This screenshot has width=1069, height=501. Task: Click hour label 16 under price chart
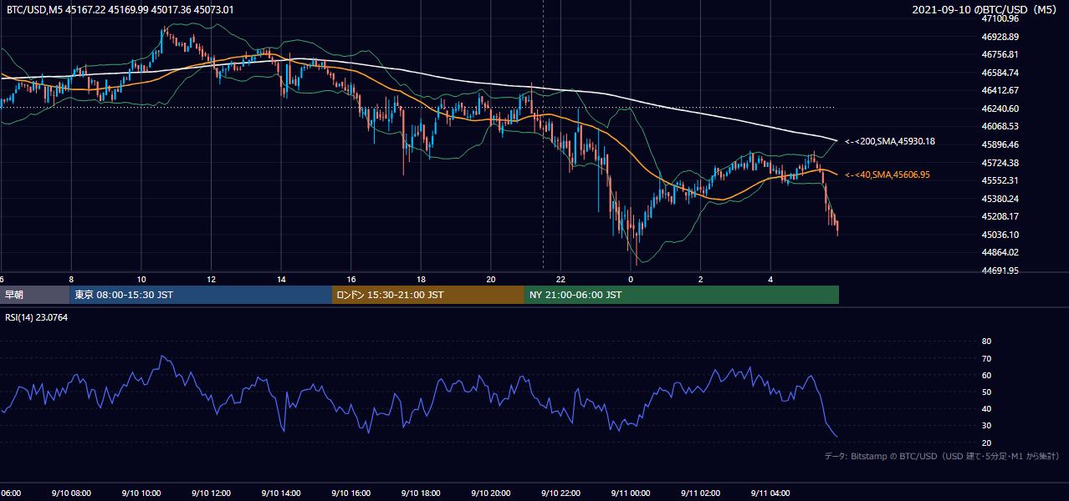(x=351, y=279)
